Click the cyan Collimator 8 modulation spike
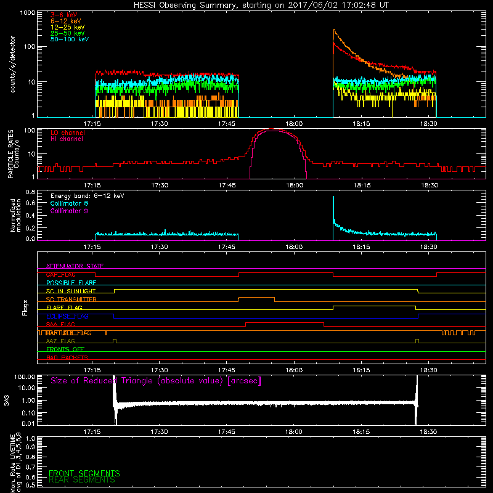 click(x=333, y=208)
